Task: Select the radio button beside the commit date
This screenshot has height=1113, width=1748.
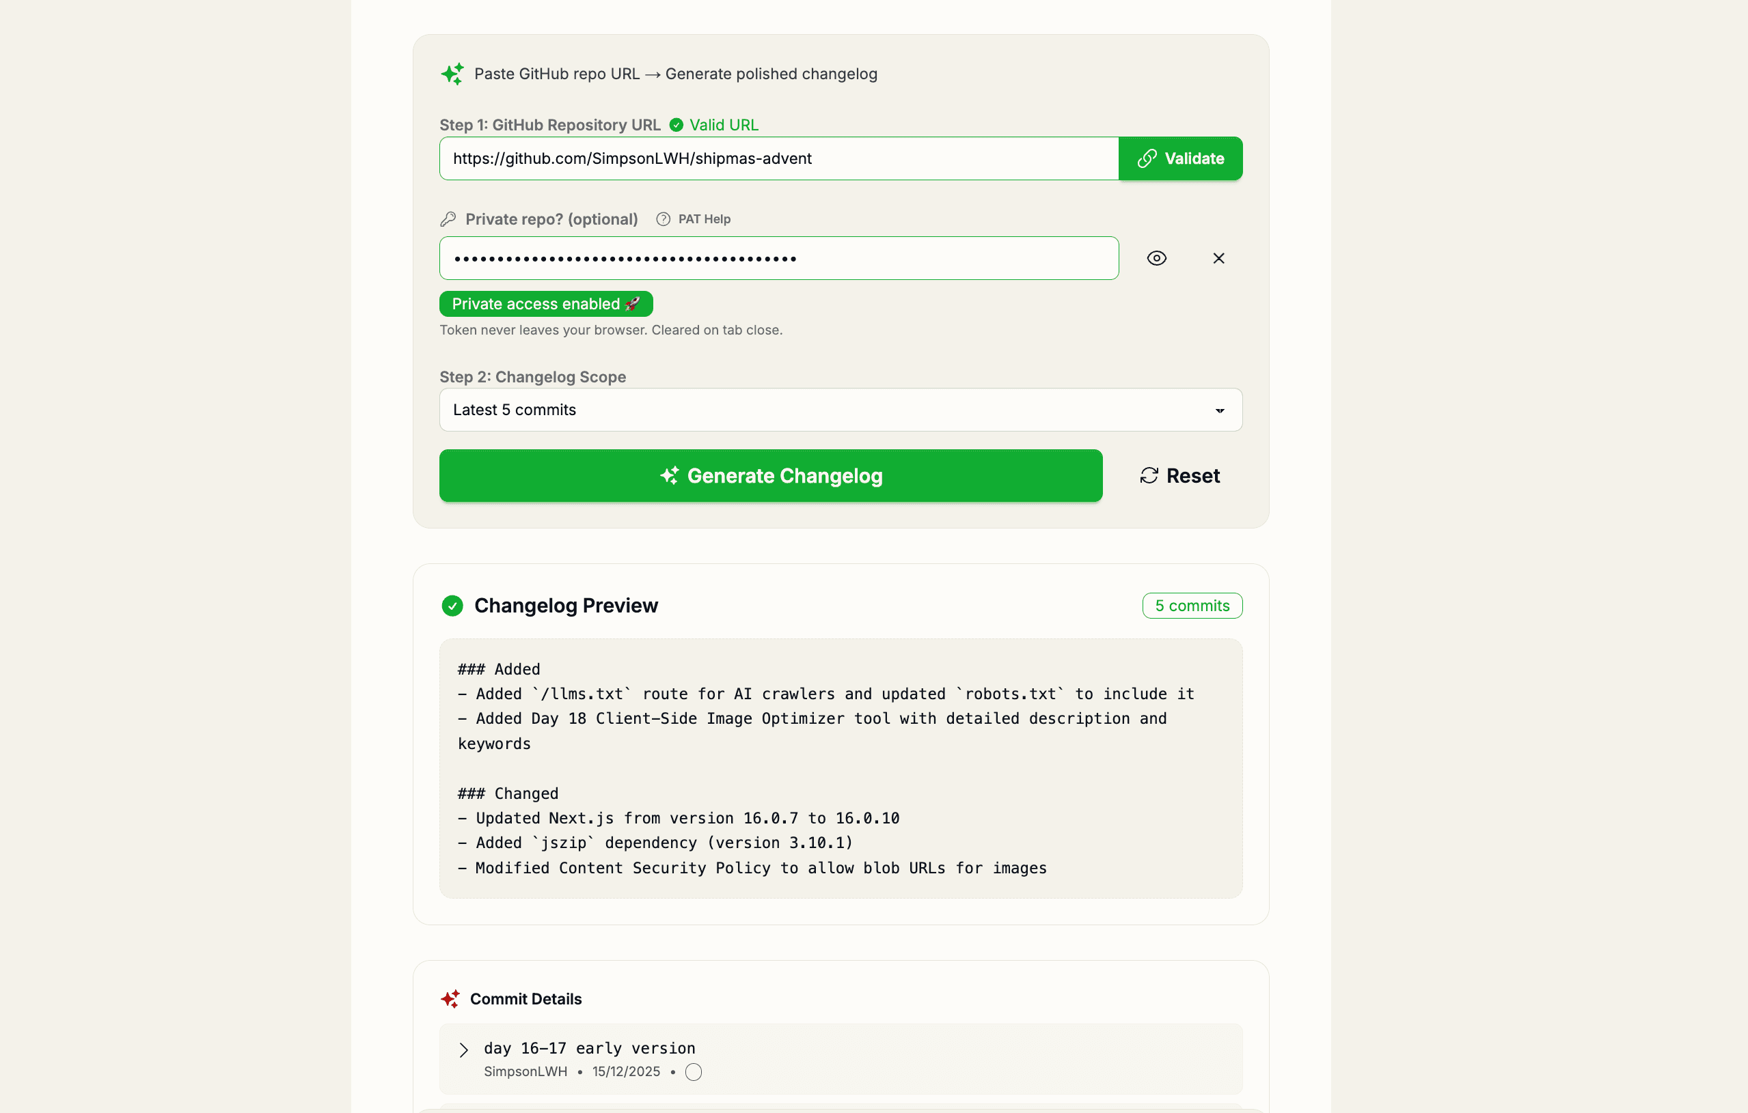Action: click(693, 1071)
